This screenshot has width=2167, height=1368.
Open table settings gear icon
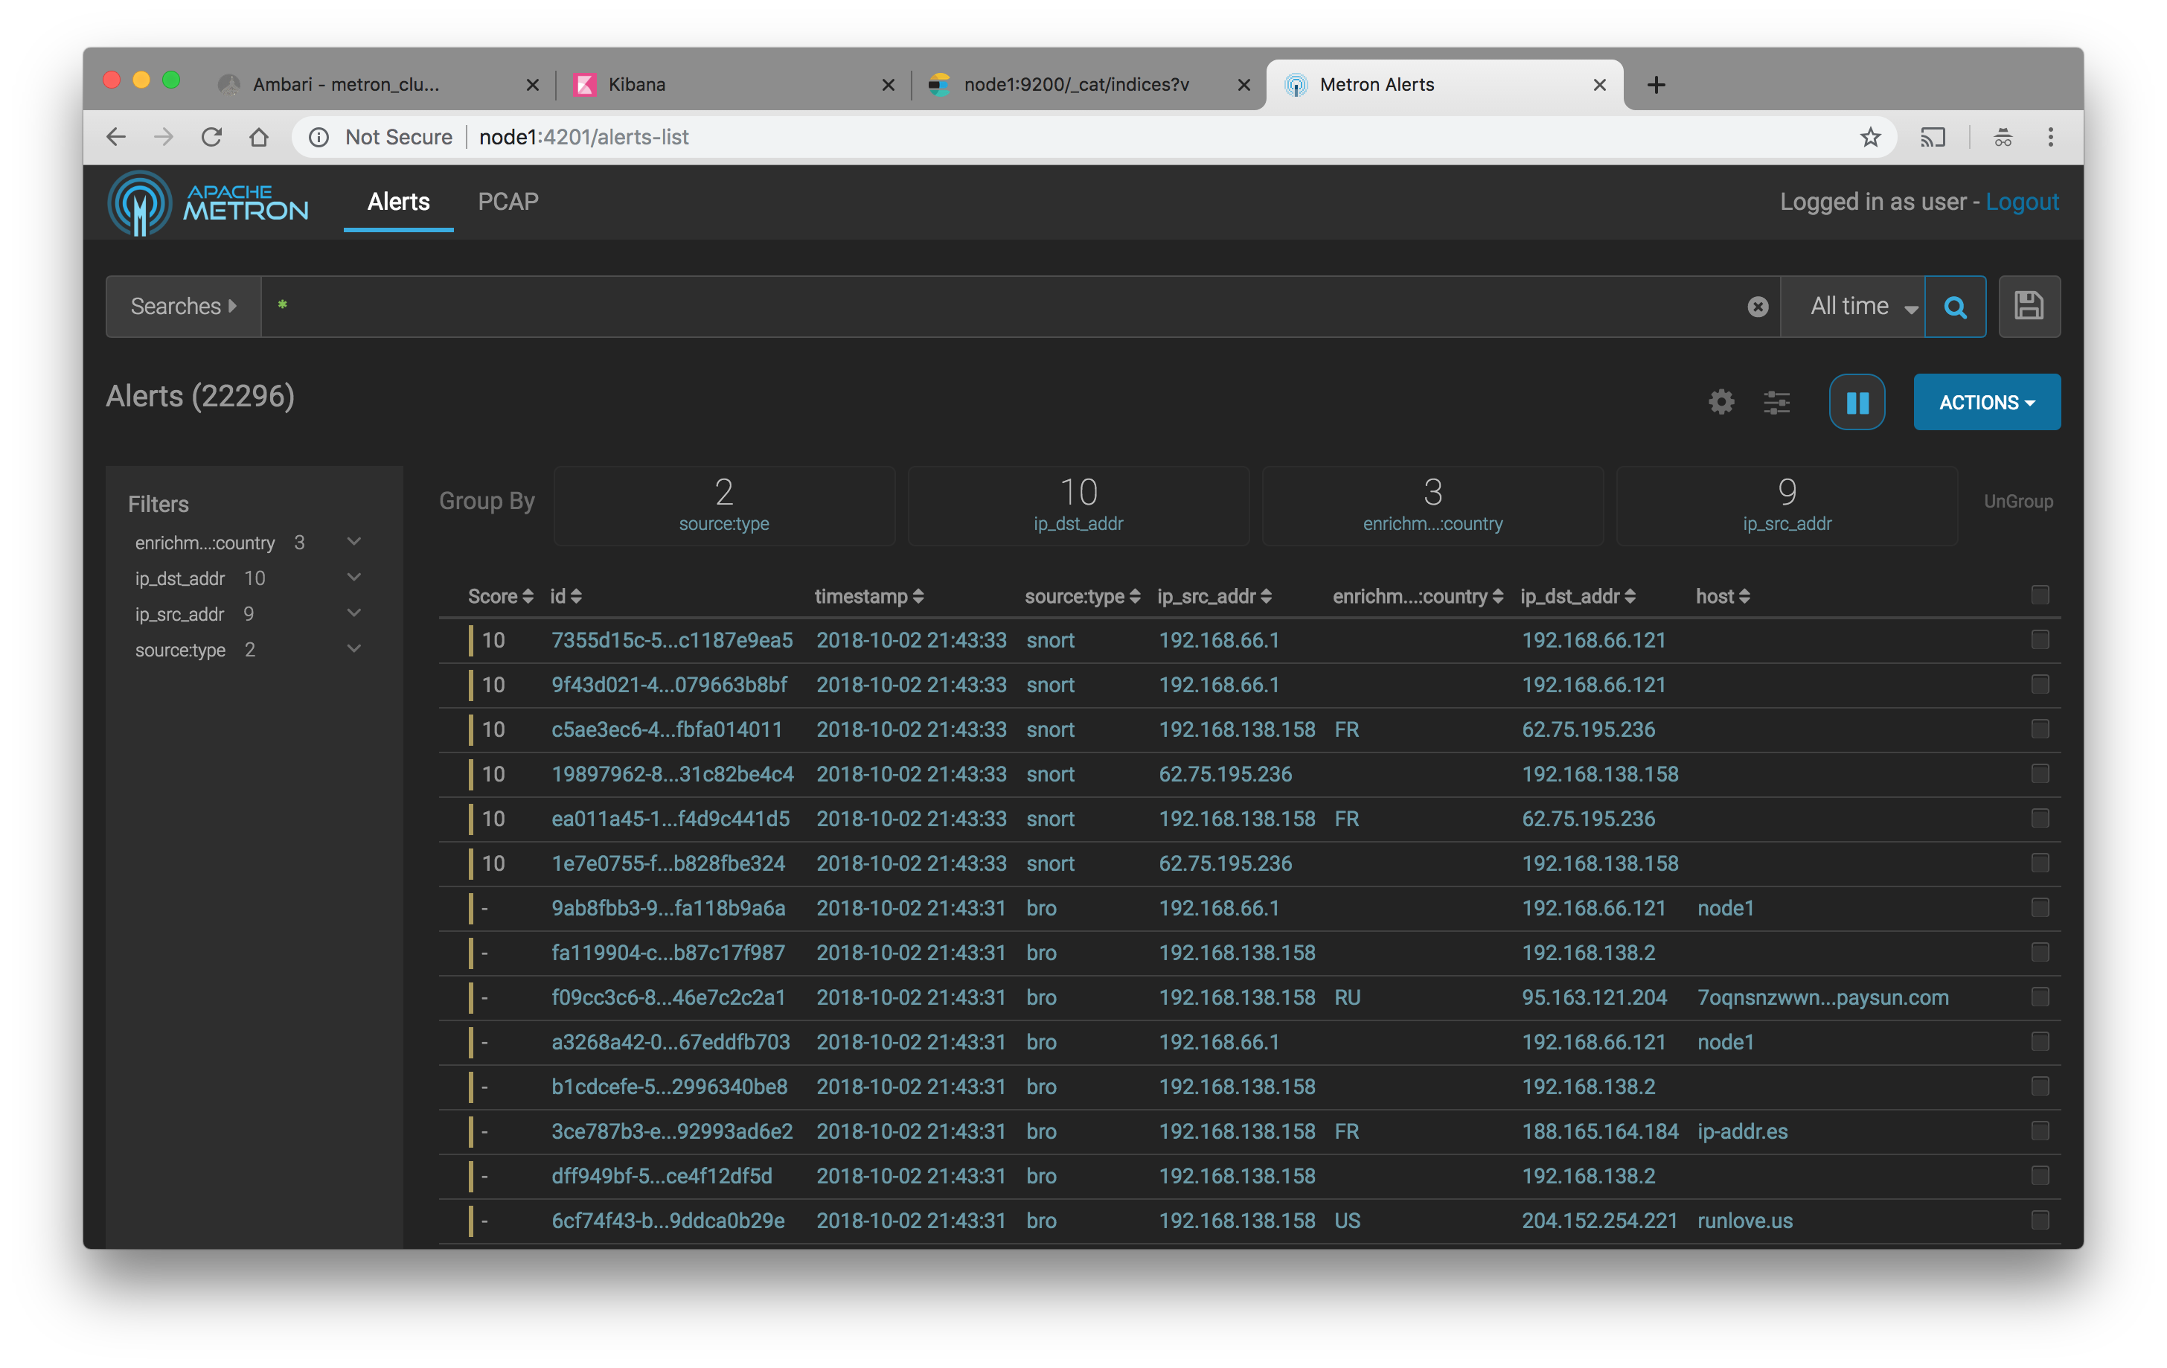pyautogui.click(x=1721, y=403)
